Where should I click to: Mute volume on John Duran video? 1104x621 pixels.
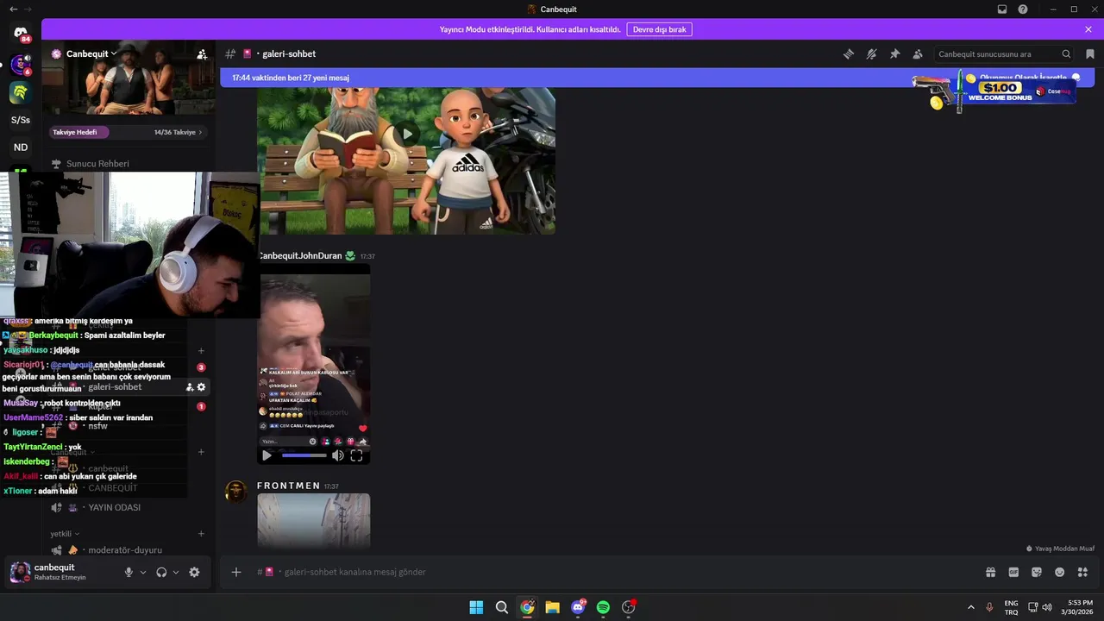click(x=338, y=455)
